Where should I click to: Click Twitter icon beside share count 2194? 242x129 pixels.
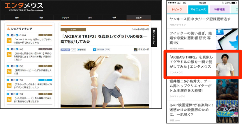8,35
